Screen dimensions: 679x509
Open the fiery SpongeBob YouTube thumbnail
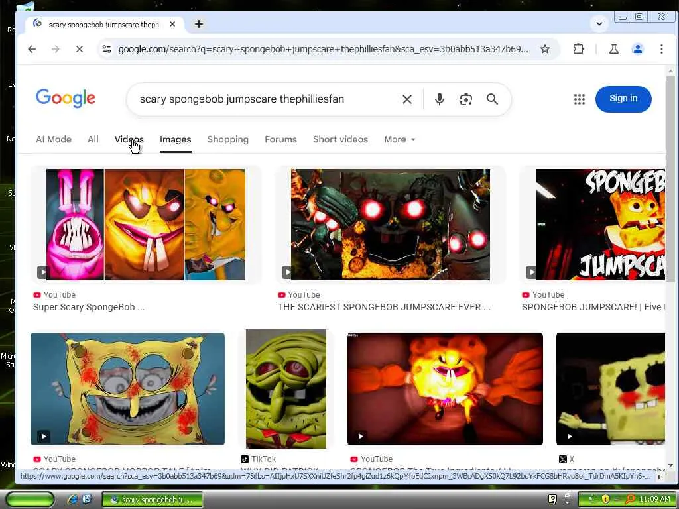pyautogui.click(x=445, y=388)
